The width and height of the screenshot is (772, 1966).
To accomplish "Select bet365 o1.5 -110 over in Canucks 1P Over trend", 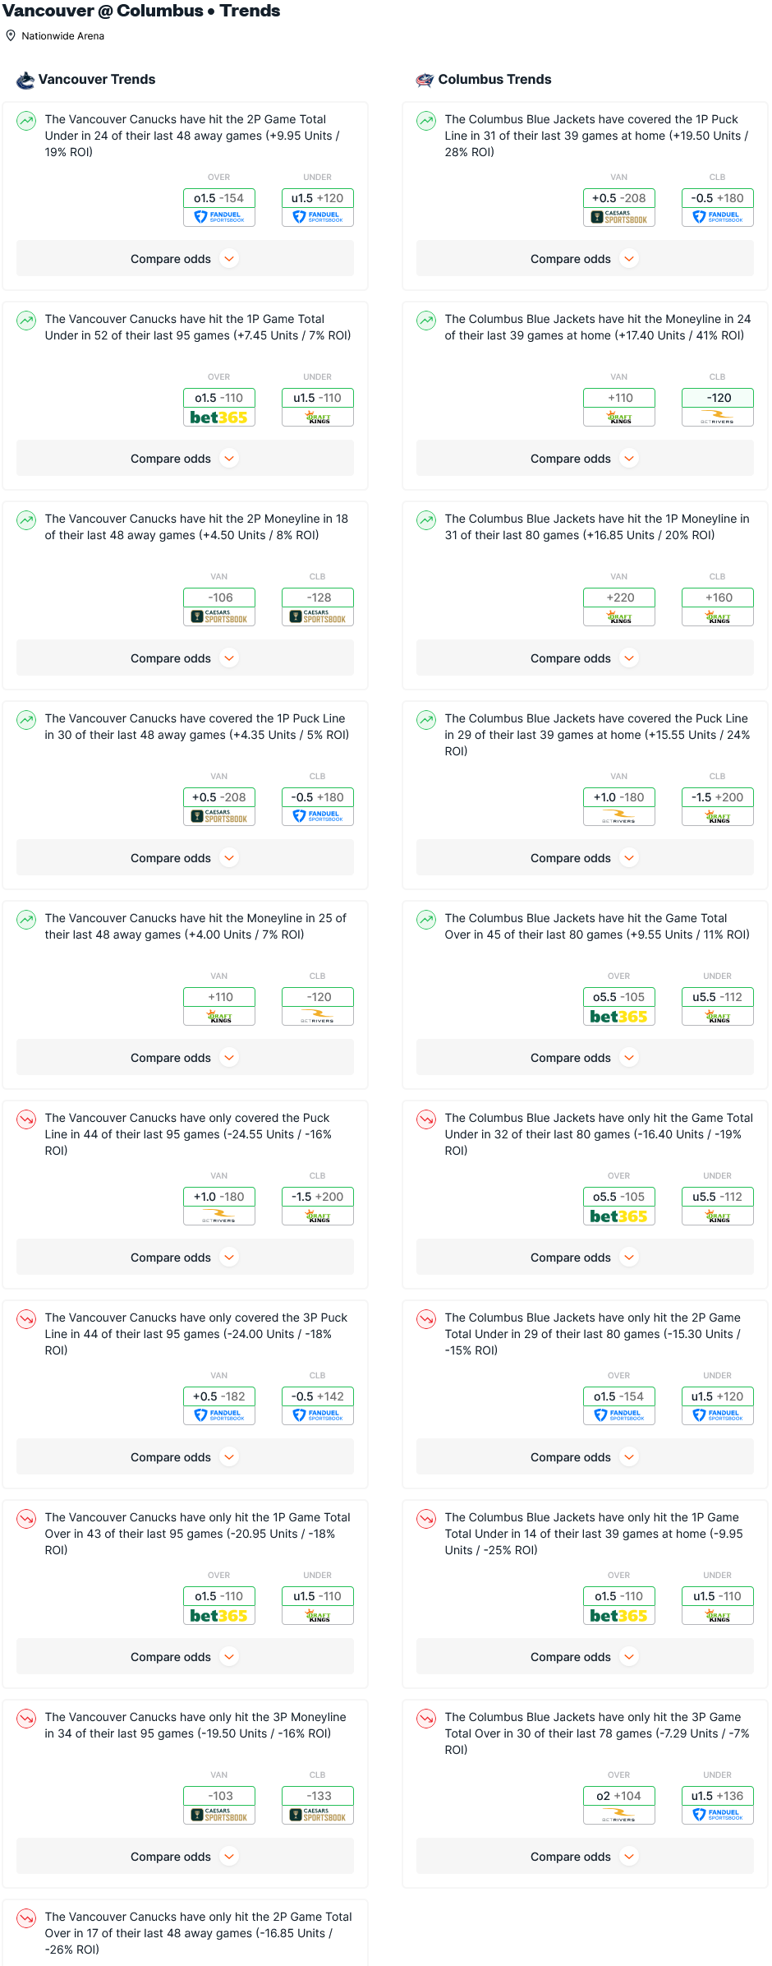I will 219,1605.
